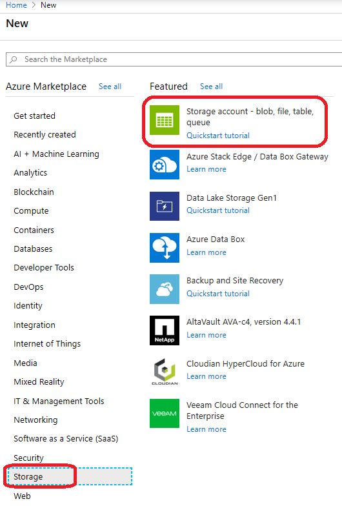Select the Media category
Image resolution: width=342 pixels, height=517 pixels.
(x=25, y=363)
